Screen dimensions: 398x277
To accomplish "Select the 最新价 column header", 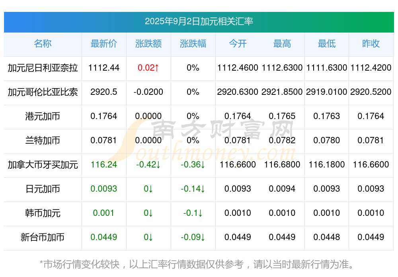I will click(104, 44).
